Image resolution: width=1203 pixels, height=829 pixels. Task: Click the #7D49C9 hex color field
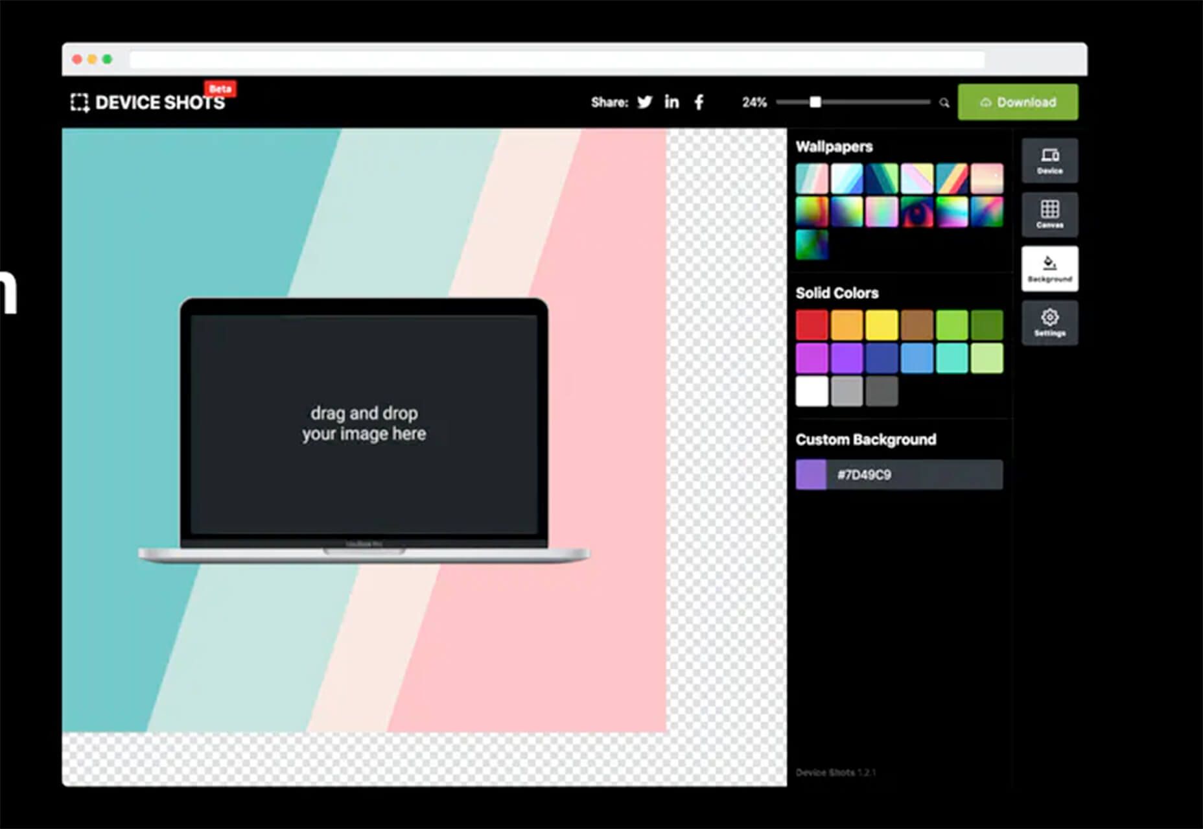(915, 474)
